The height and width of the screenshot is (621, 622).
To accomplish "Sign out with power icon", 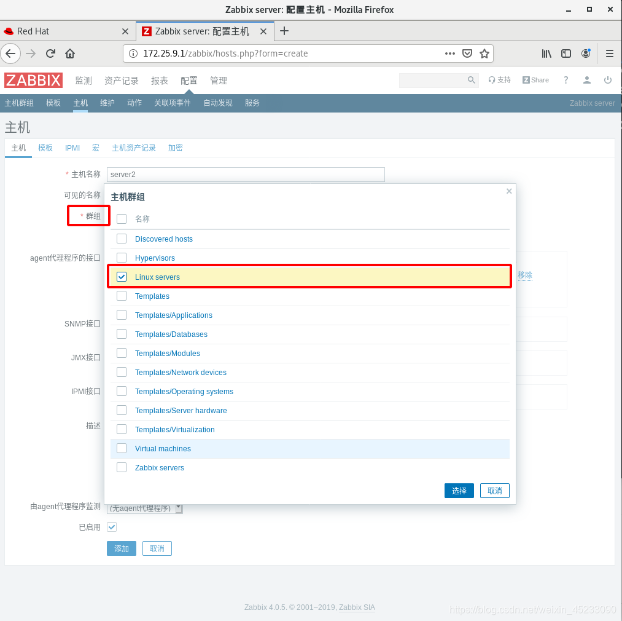I will coord(607,81).
